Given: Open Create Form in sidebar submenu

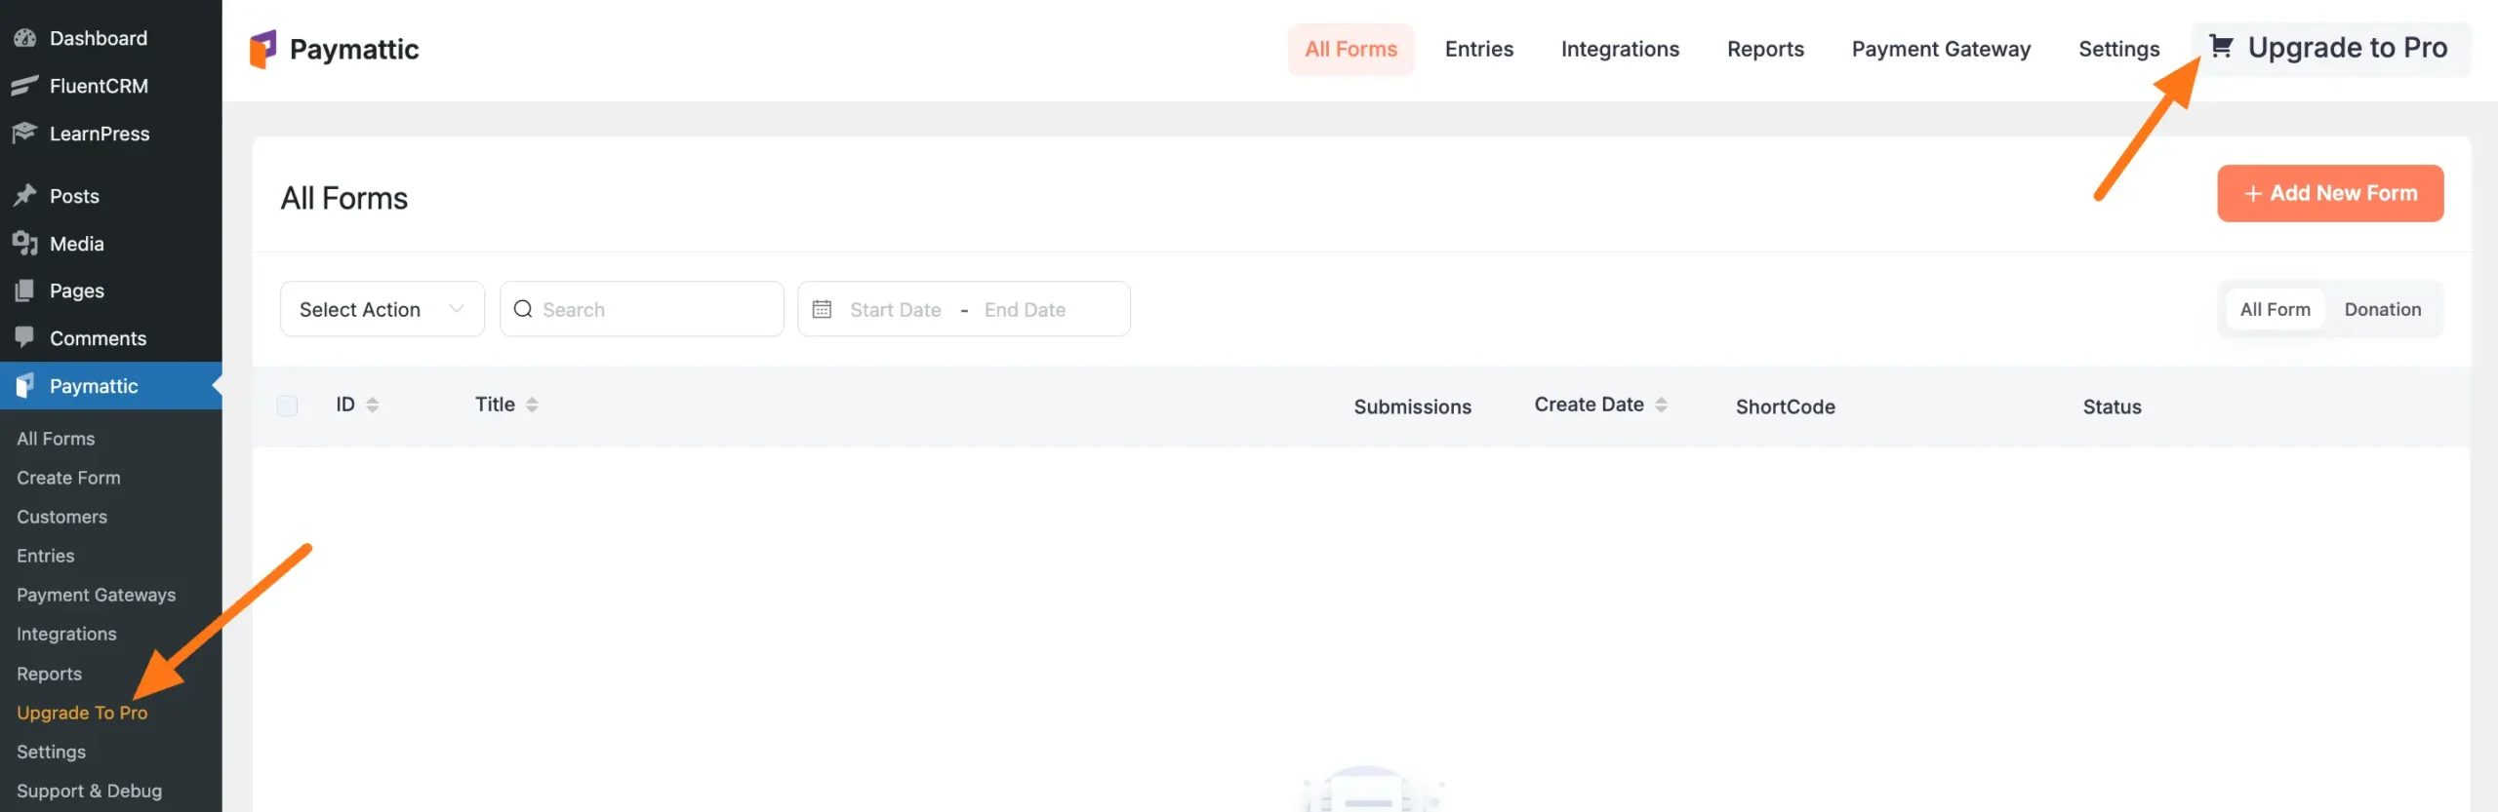Looking at the screenshot, I should click(x=68, y=478).
